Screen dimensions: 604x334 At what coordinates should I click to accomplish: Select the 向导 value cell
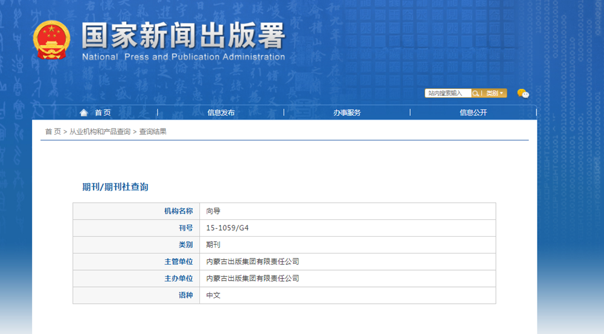click(x=347, y=211)
